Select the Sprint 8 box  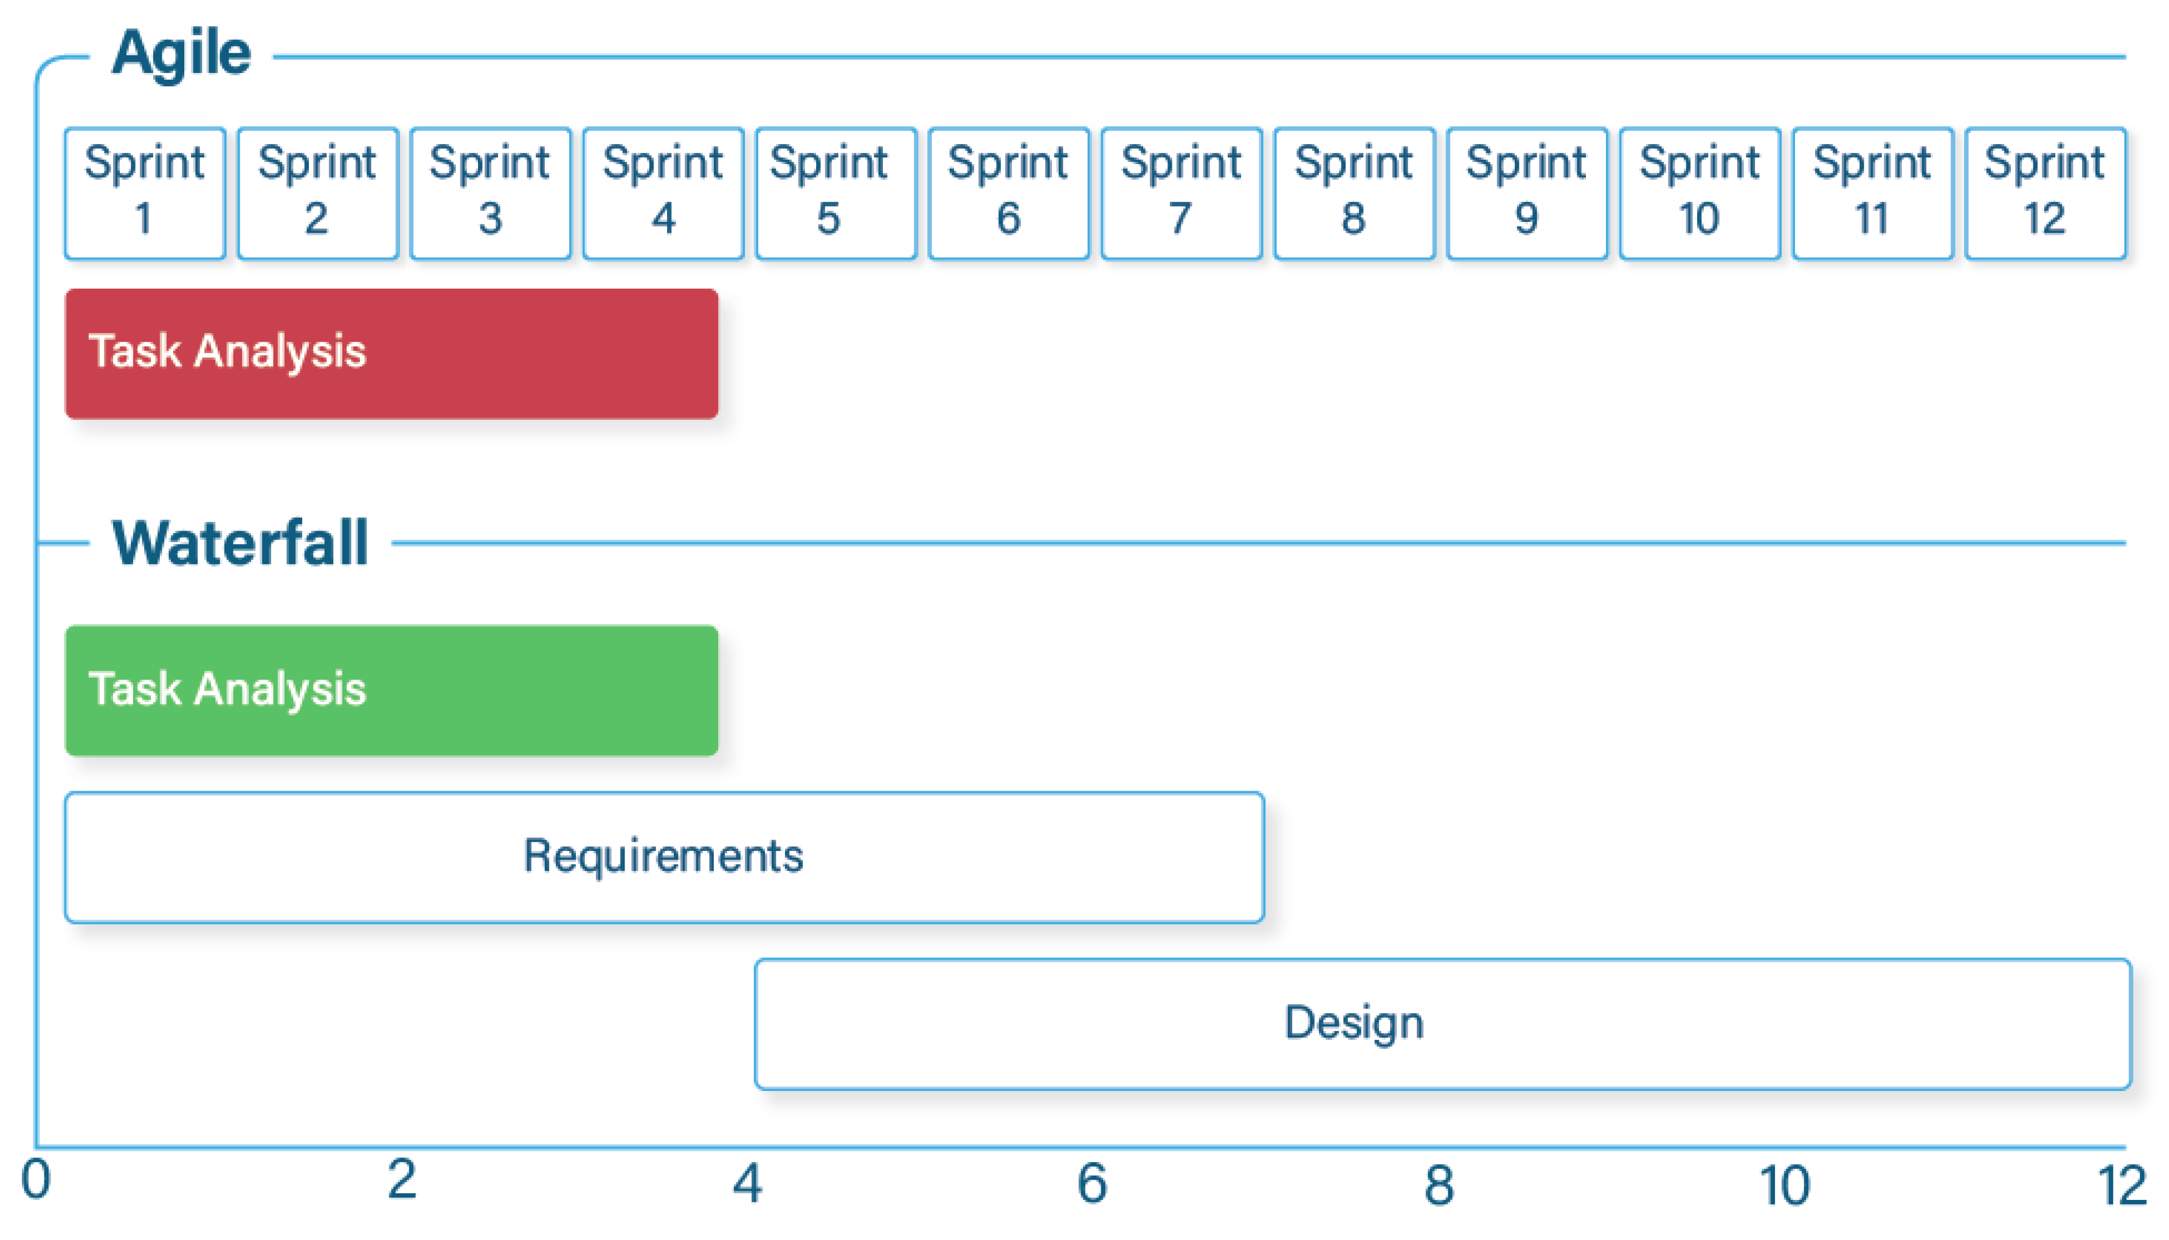[x=1355, y=193]
